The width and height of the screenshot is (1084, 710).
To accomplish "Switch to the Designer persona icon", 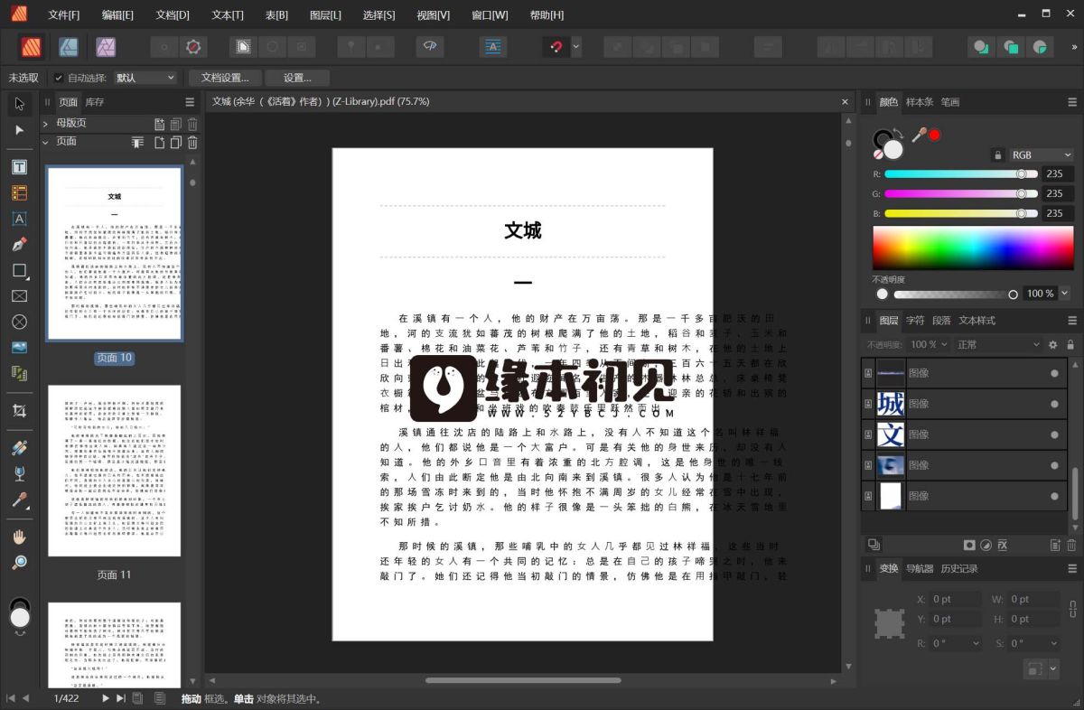I will 69,46.
